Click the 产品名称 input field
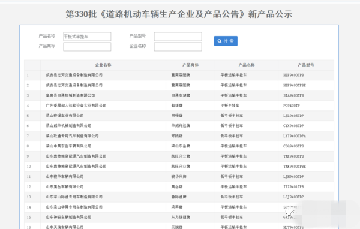Screen dimensions: 360x229 tap(87, 37)
